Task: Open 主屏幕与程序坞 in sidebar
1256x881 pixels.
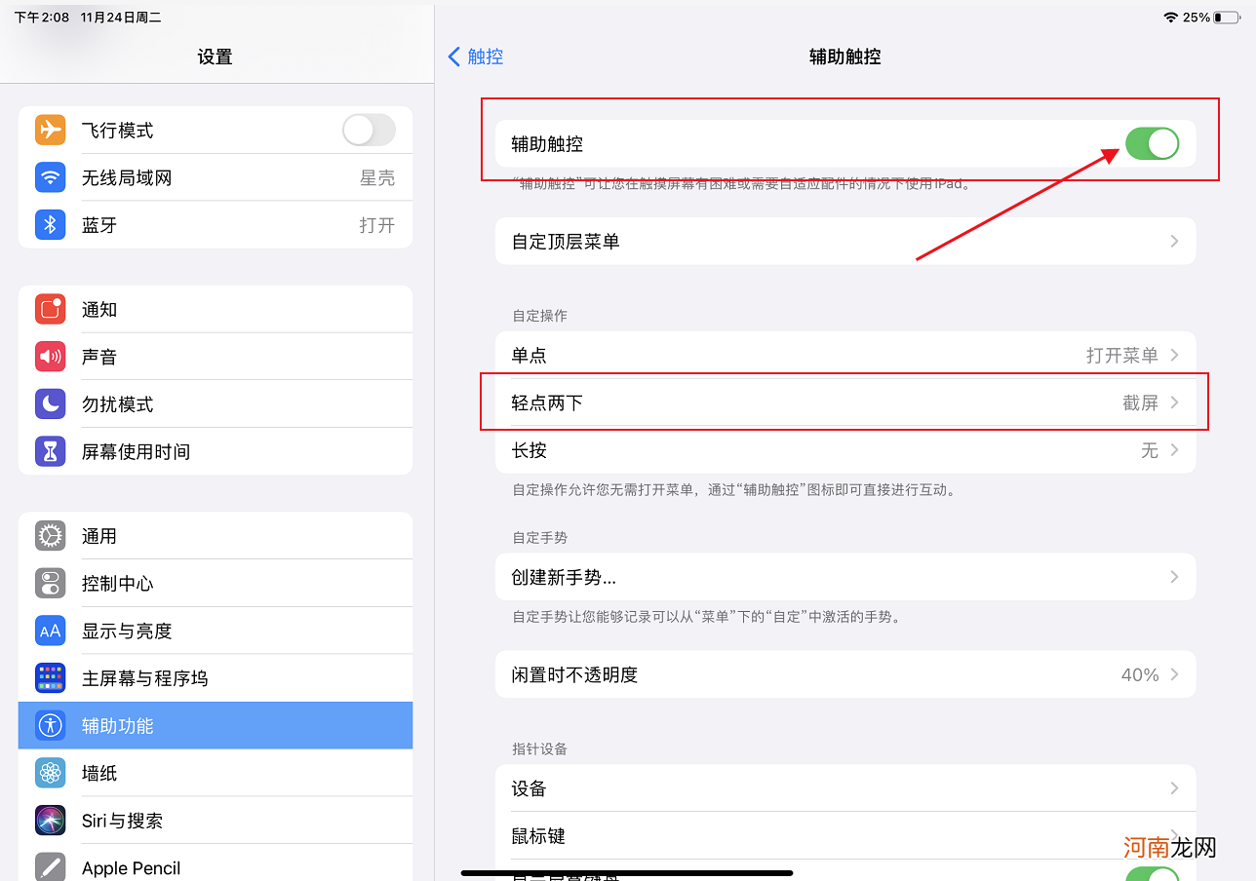Action: pyautogui.click(x=216, y=677)
